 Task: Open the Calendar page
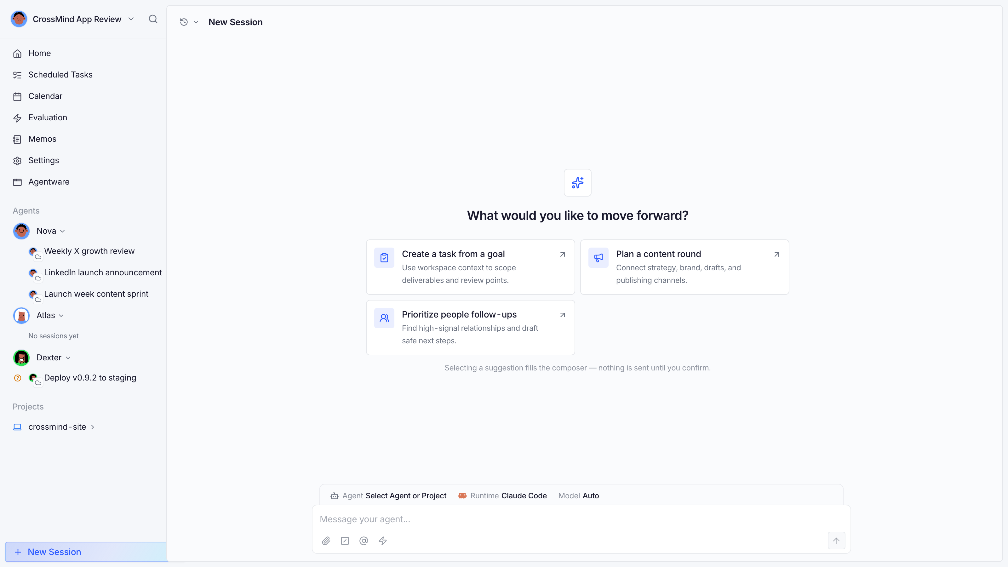pos(83,96)
